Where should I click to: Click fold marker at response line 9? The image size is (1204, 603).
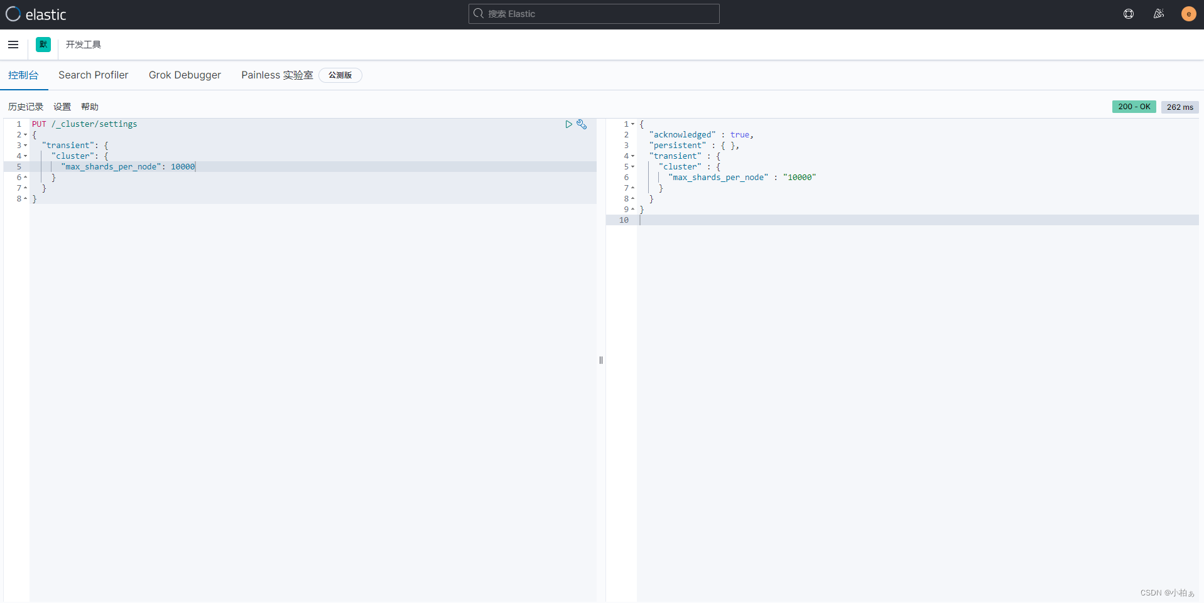pos(633,210)
